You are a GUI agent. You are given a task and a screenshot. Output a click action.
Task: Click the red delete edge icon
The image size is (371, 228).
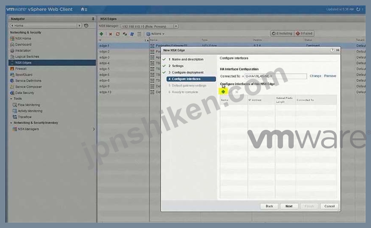click(110, 34)
